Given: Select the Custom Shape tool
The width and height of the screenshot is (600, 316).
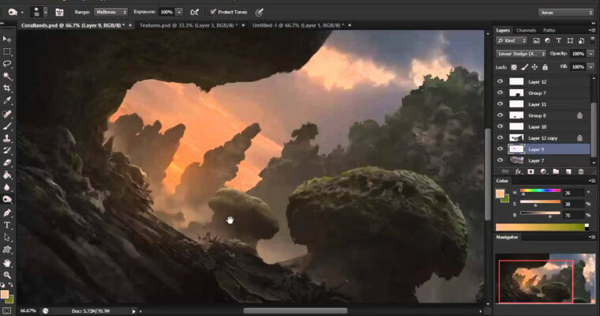Looking at the screenshot, I should [7, 250].
